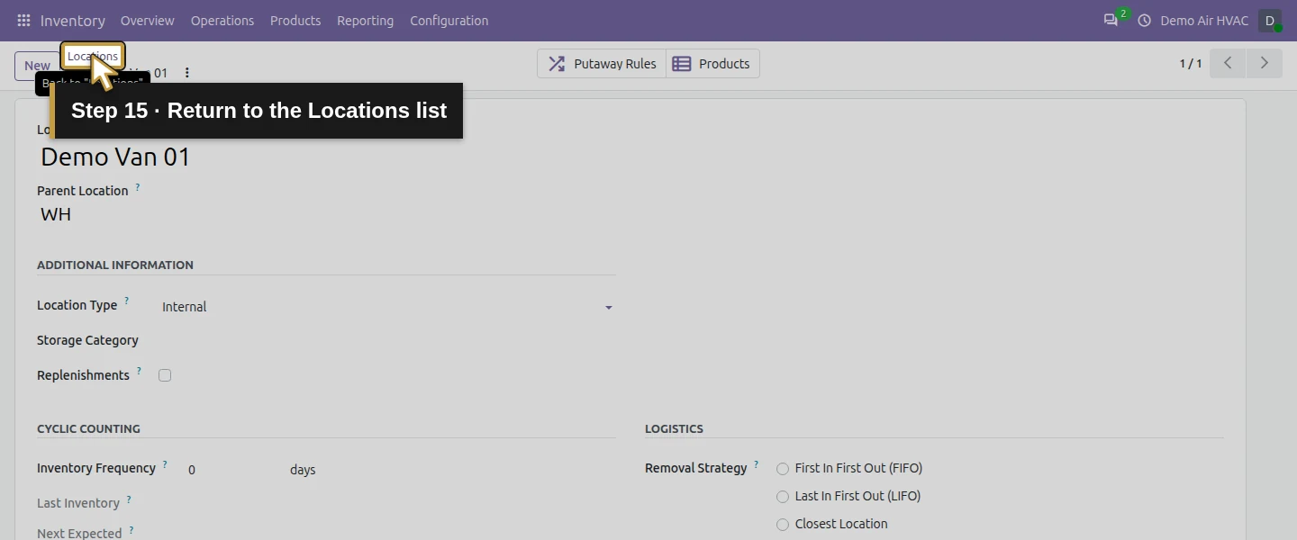
Task: Go back via Locations breadcrumb
Action: click(93, 56)
